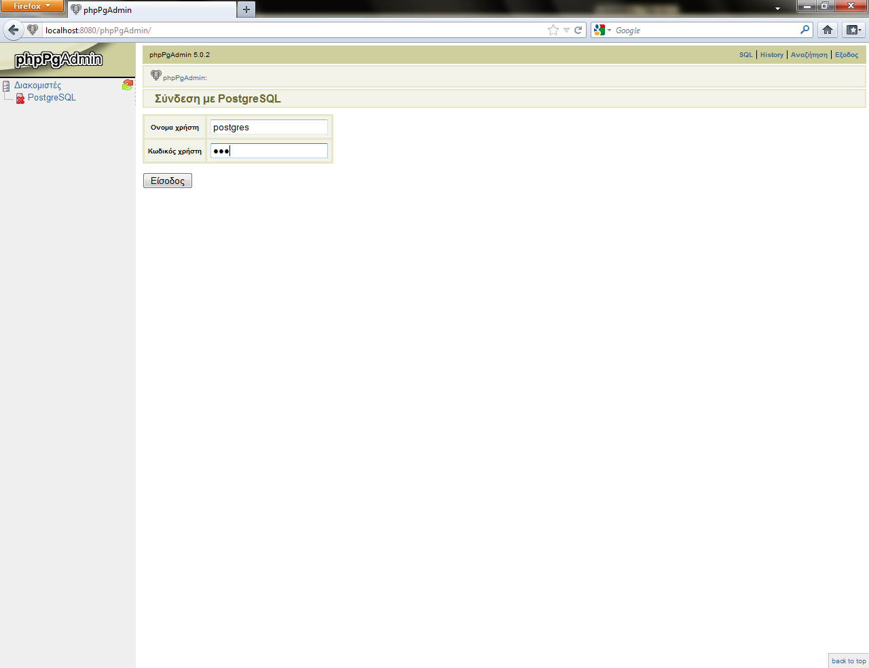Open the SQL link in top bar
The image size is (869, 668).
click(x=746, y=55)
